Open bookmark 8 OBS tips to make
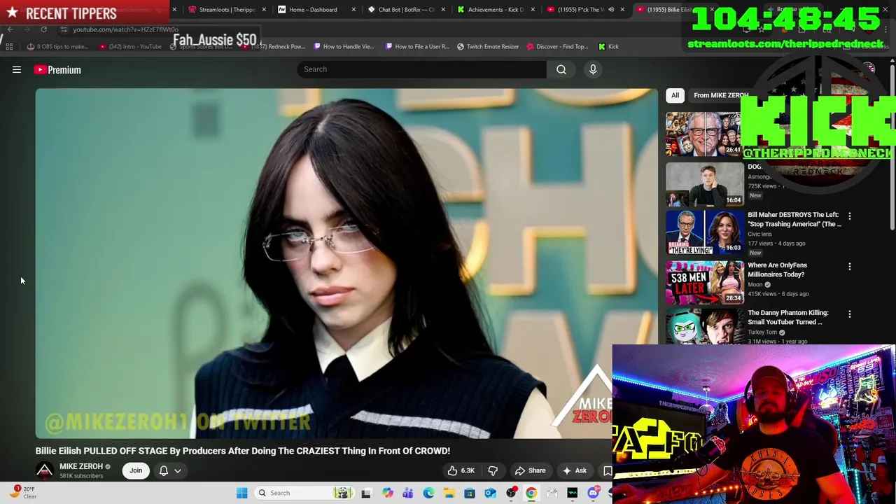The height and width of the screenshot is (504, 896). pos(57,47)
